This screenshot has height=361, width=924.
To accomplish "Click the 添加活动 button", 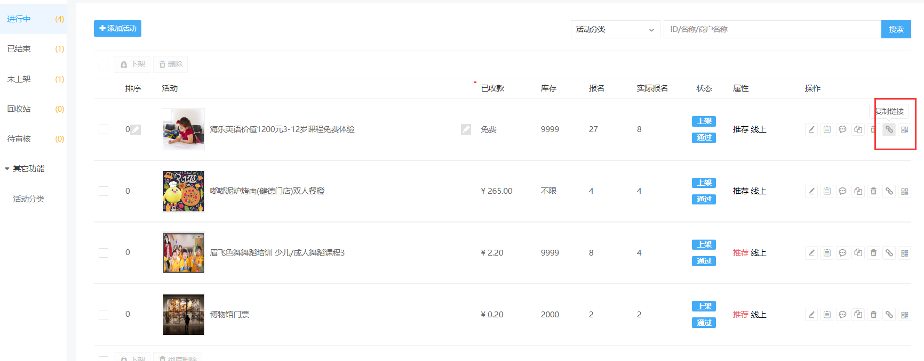I will click(x=117, y=28).
